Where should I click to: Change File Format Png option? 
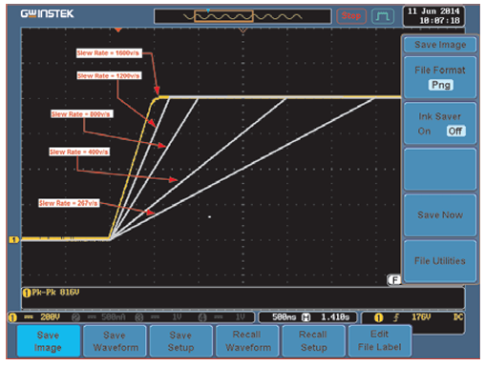(440, 85)
